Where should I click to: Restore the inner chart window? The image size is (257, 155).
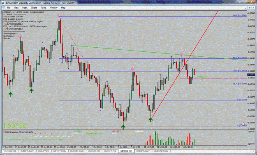click(250, 8)
